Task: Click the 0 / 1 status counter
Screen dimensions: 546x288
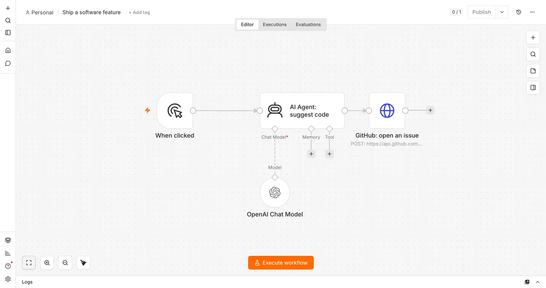Action: pyautogui.click(x=457, y=12)
